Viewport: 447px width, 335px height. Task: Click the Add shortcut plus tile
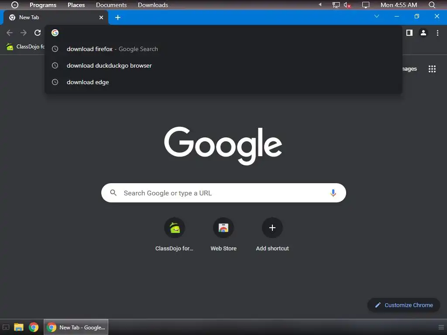pos(272,234)
